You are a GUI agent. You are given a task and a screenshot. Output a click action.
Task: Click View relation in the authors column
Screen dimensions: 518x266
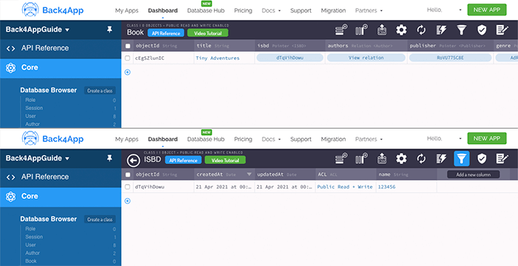(366, 58)
